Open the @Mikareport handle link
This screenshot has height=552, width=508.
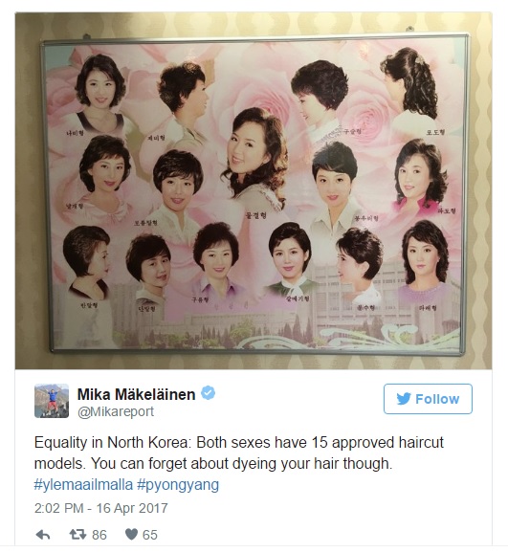(x=116, y=411)
